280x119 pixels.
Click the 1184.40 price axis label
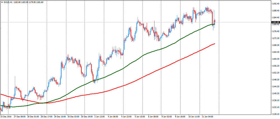pos(275,18)
